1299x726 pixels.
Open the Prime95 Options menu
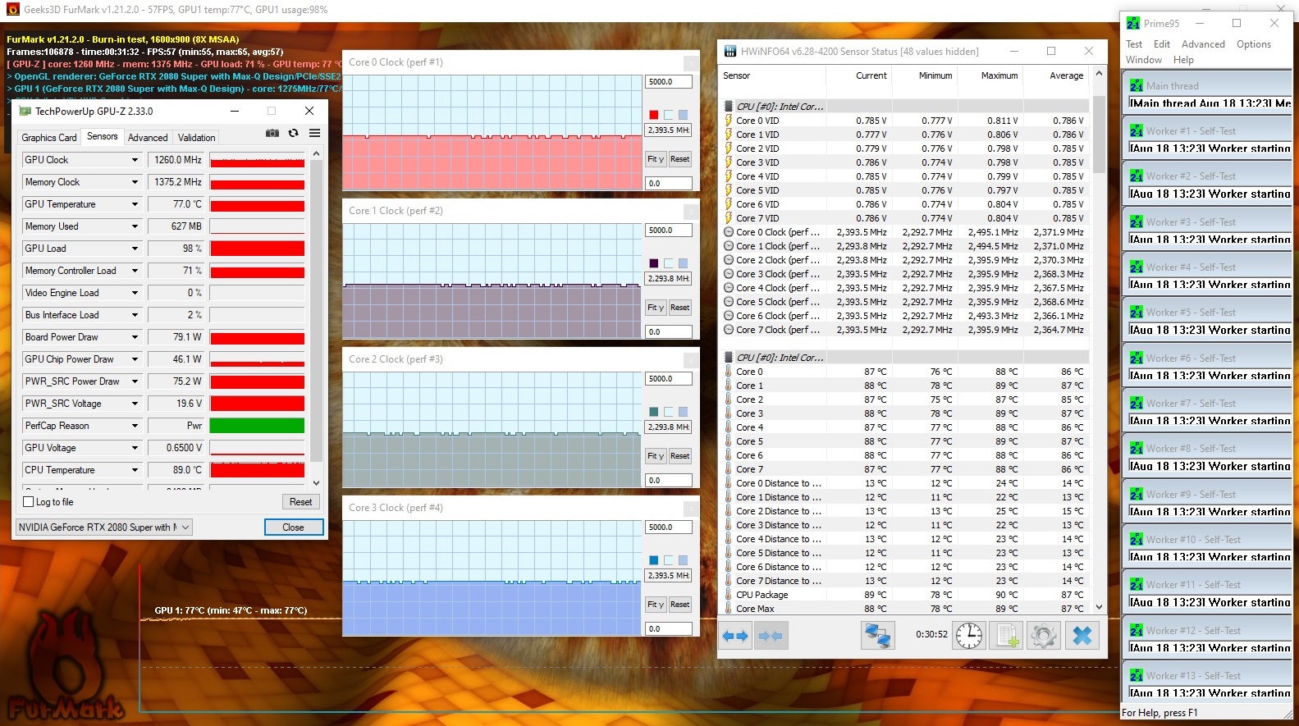(x=1254, y=44)
